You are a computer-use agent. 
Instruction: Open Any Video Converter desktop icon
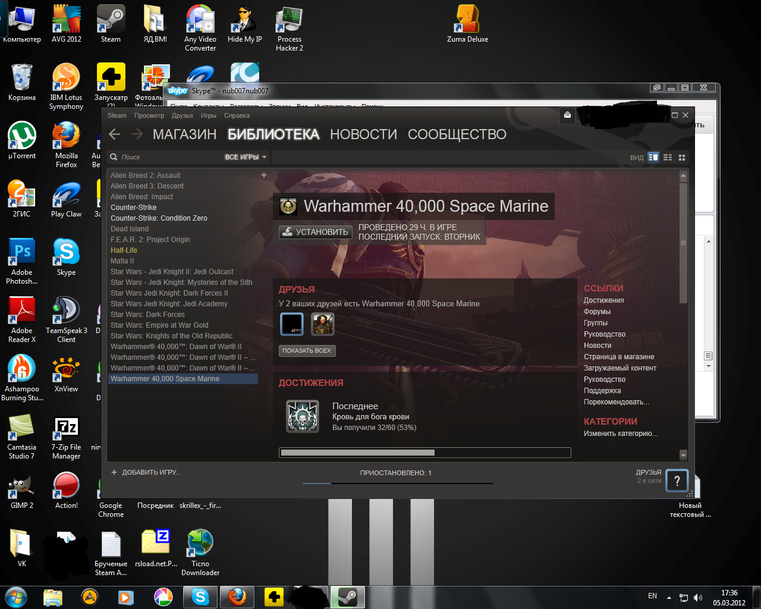coord(200,28)
